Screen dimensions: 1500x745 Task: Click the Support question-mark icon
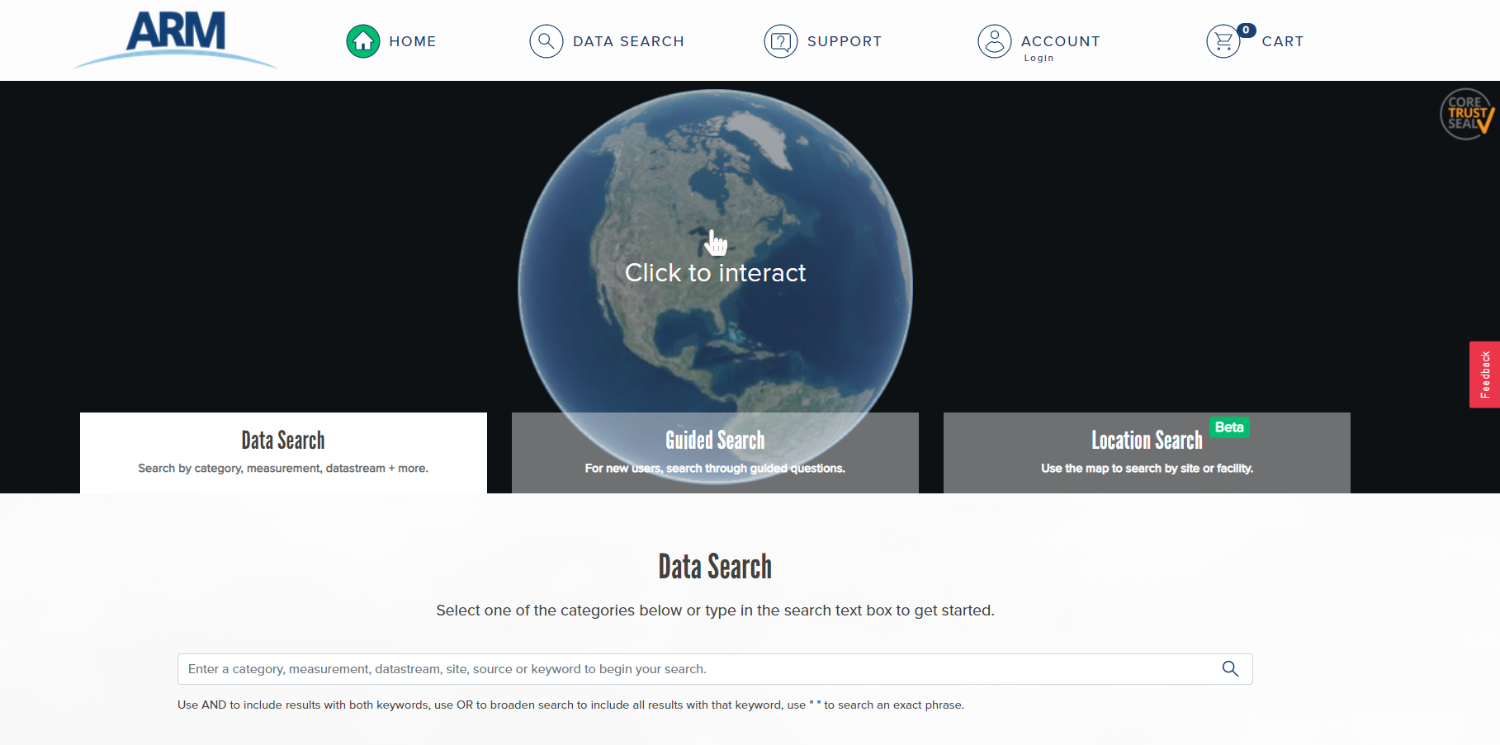tap(781, 41)
